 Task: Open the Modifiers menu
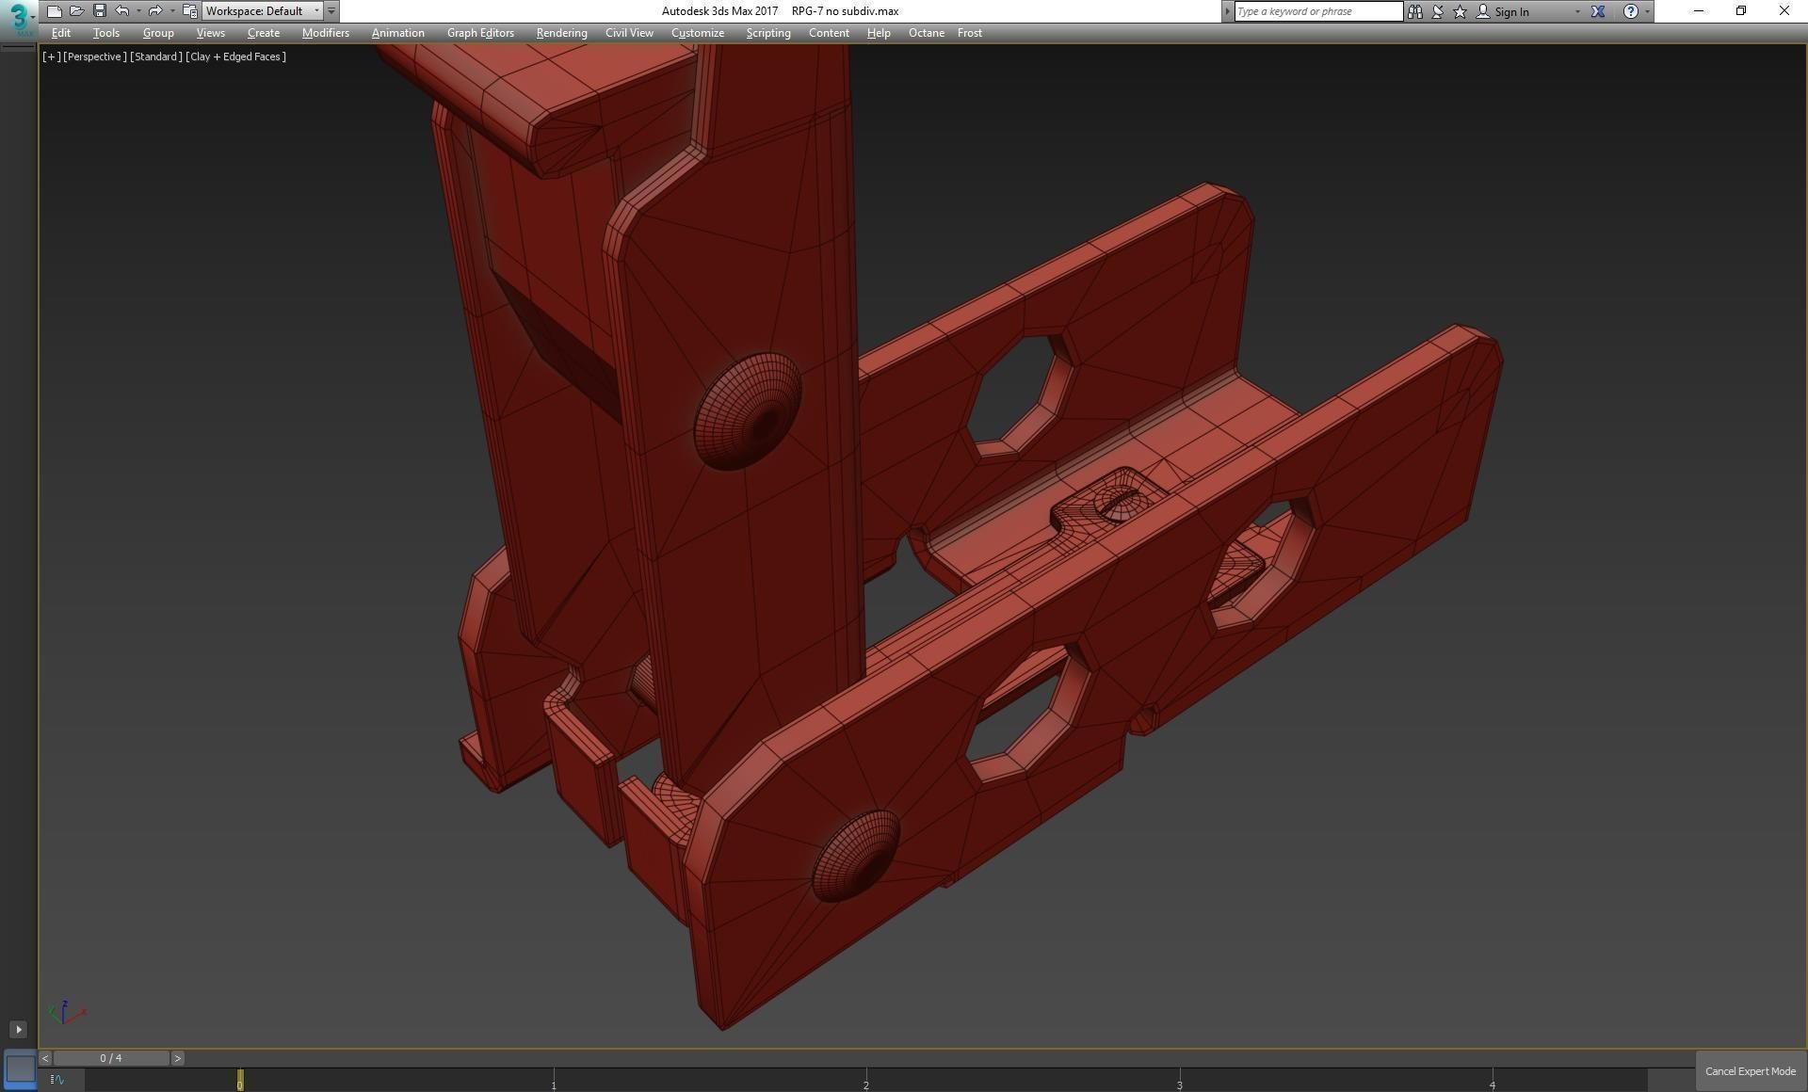click(325, 33)
